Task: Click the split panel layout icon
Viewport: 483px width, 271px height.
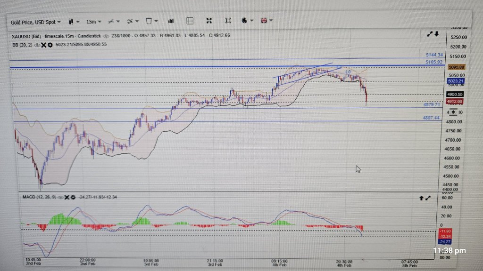Action: click(190, 21)
